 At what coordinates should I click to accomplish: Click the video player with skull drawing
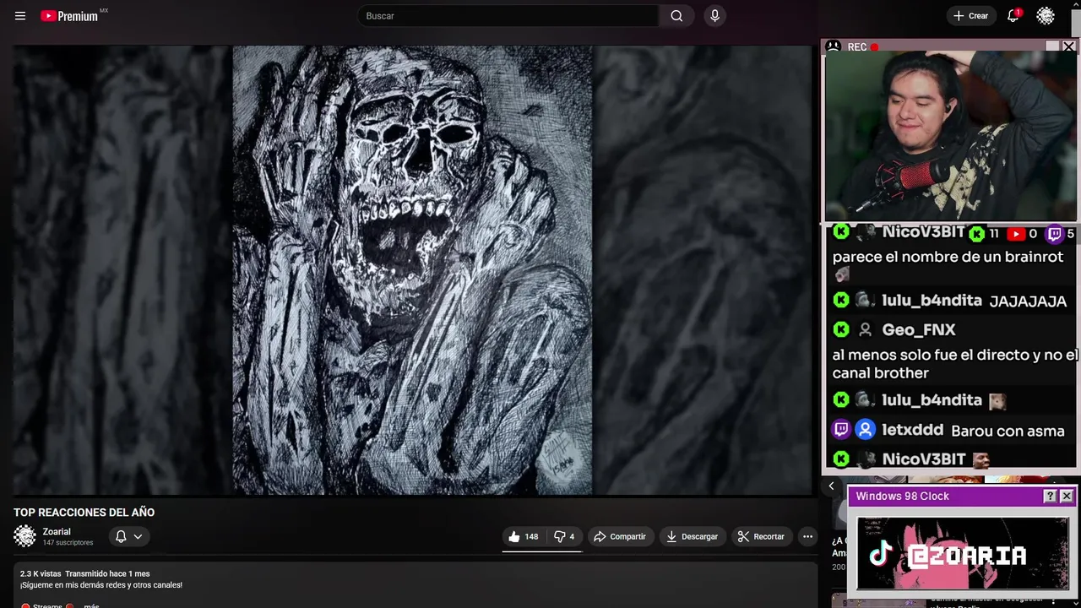click(x=412, y=270)
